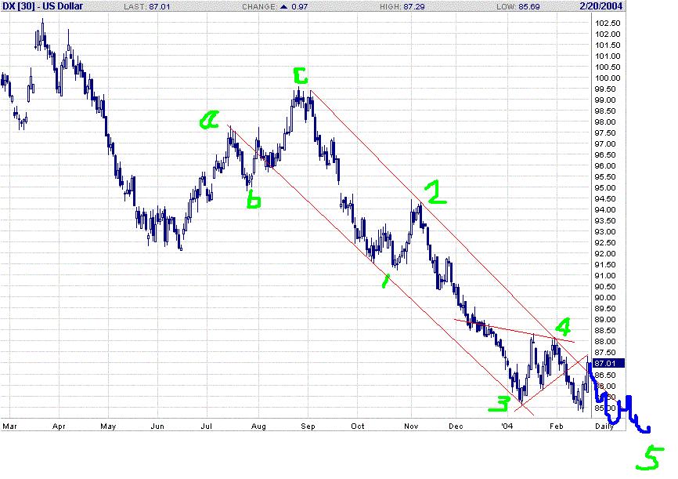
Task: Click the 99.00 price axis label
Action: click(605, 100)
